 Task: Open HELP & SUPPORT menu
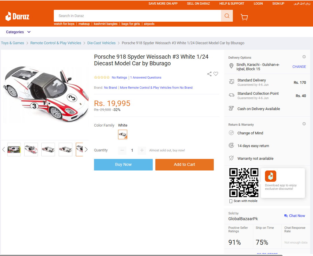(231, 3)
